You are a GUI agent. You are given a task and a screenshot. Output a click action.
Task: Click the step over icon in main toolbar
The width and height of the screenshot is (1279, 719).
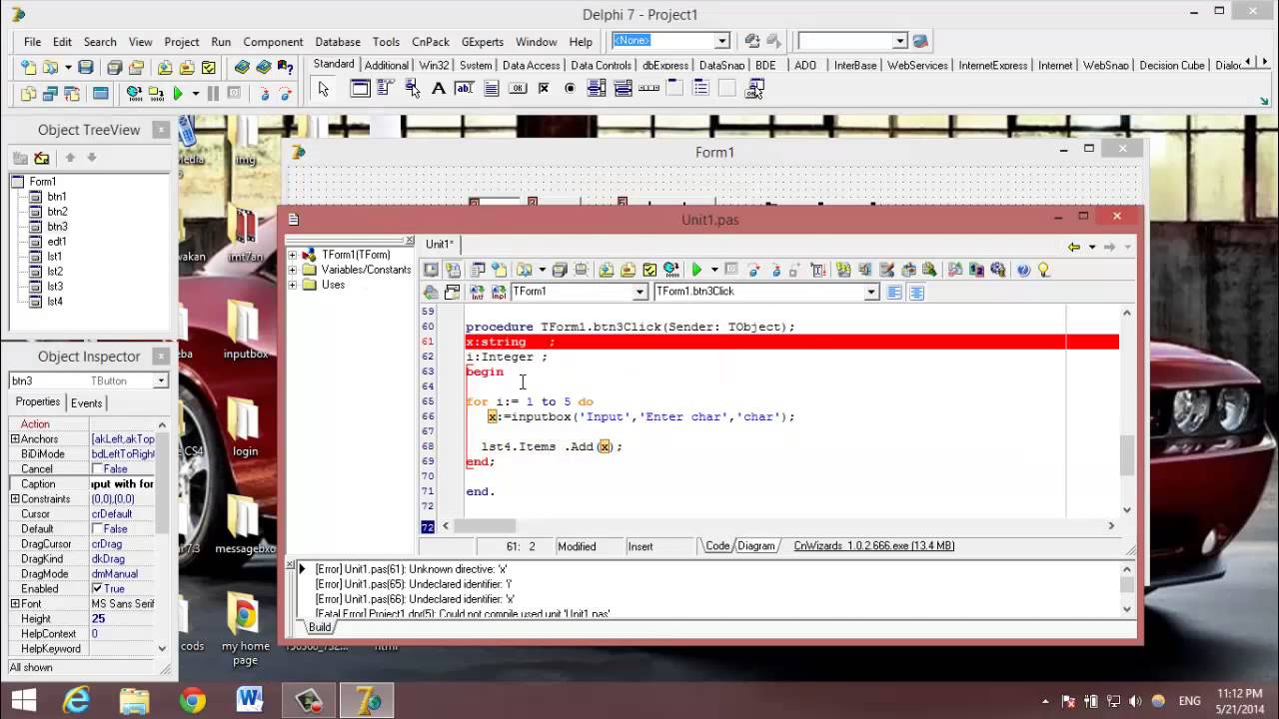[x=287, y=93]
